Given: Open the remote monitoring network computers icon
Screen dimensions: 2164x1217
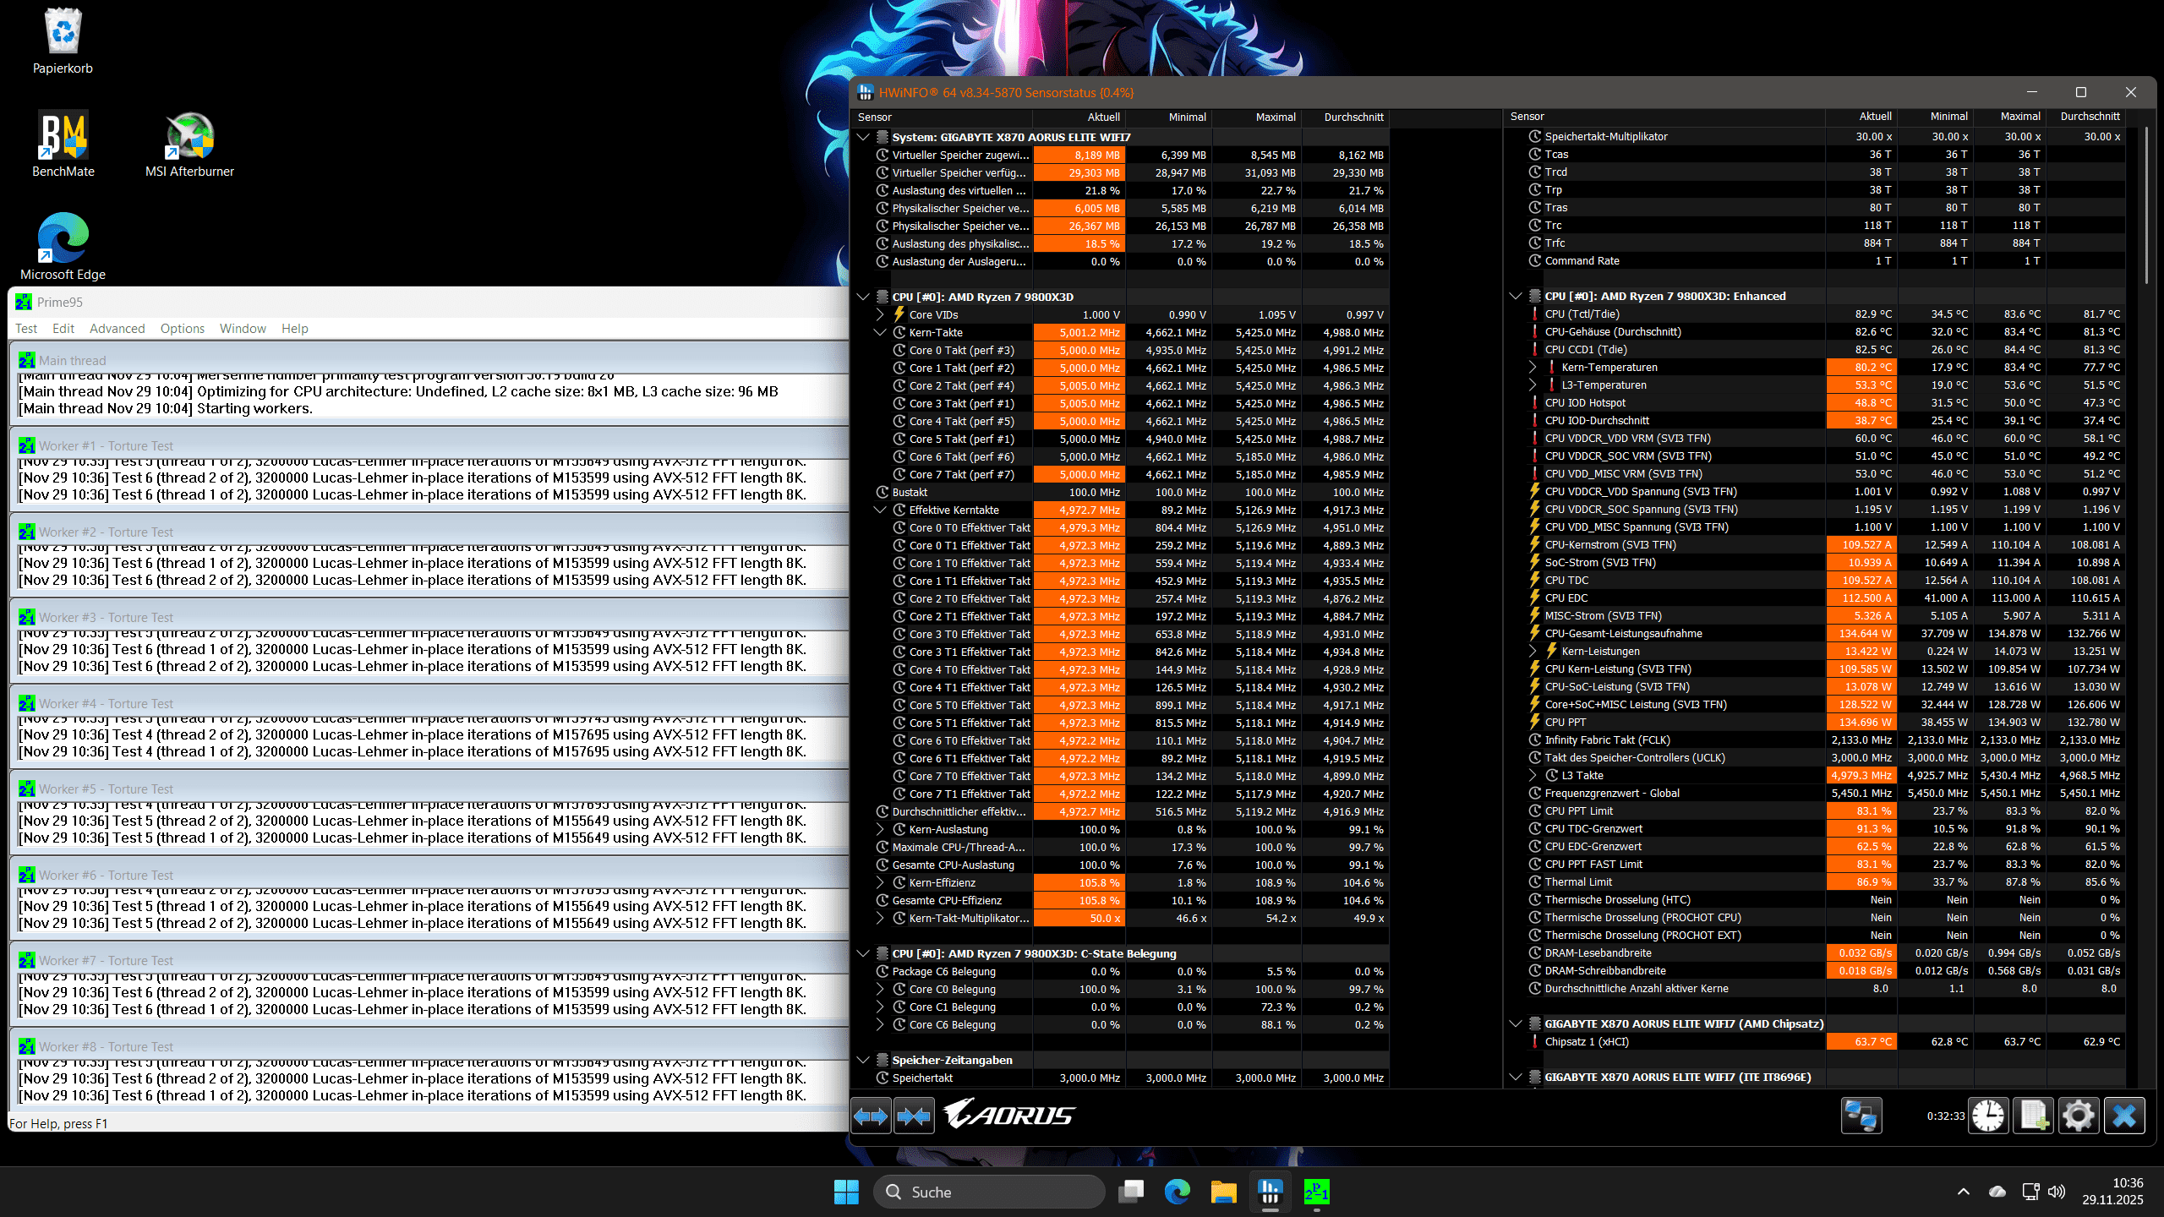Looking at the screenshot, I should [x=1861, y=1116].
